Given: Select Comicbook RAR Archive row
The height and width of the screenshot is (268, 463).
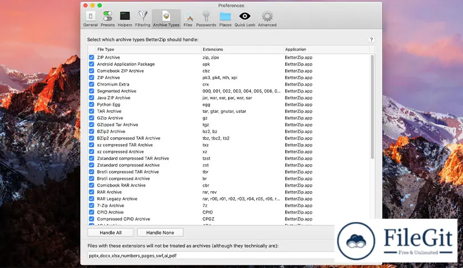Looking at the screenshot, I should tap(229, 185).
